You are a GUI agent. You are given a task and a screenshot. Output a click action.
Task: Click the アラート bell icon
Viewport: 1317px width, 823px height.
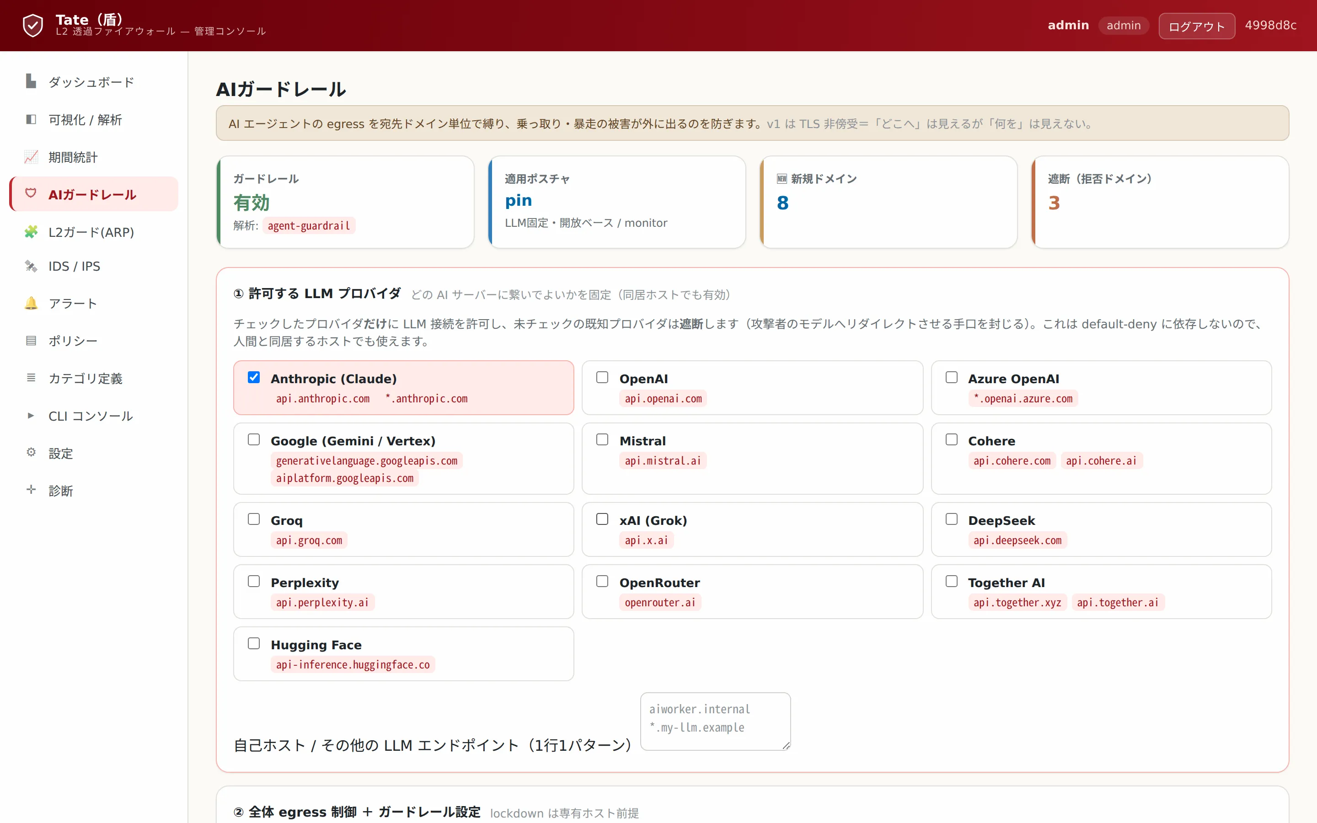[31, 303]
